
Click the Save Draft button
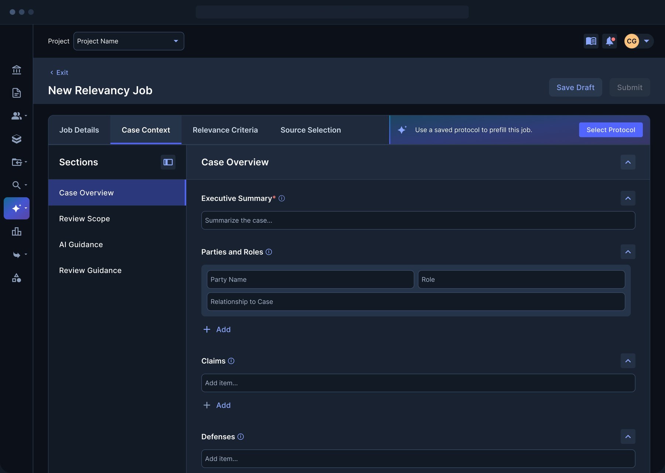pos(576,88)
